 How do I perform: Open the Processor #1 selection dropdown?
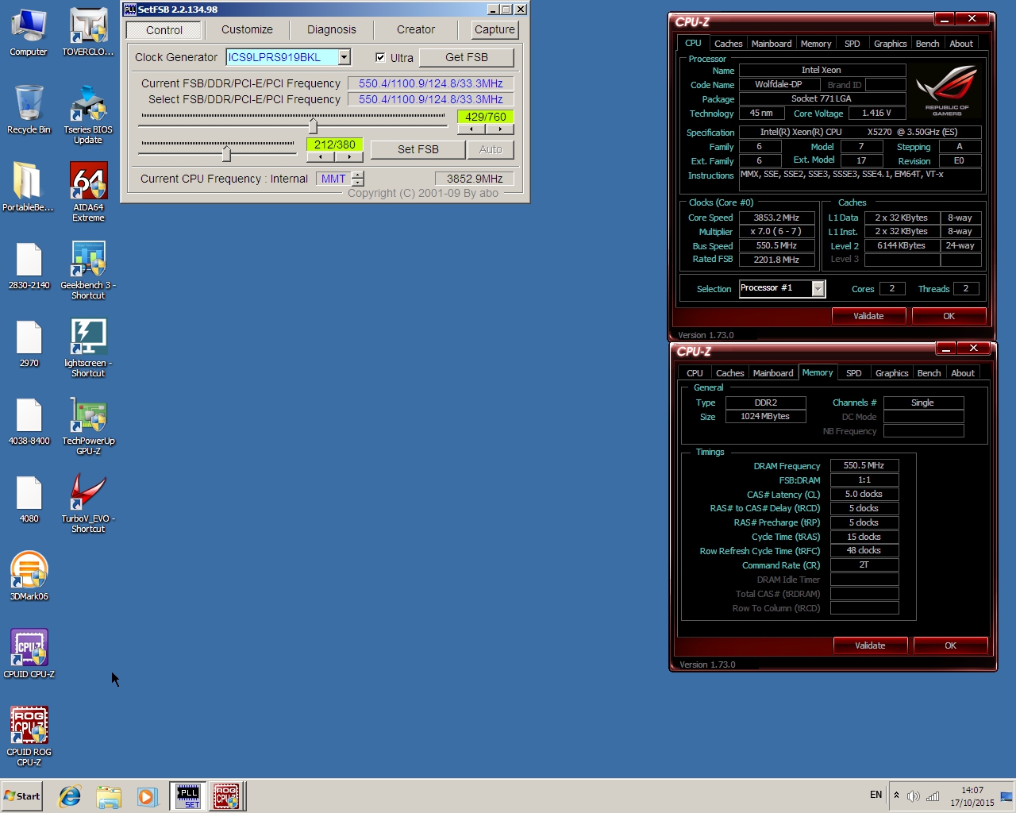(818, 289)
